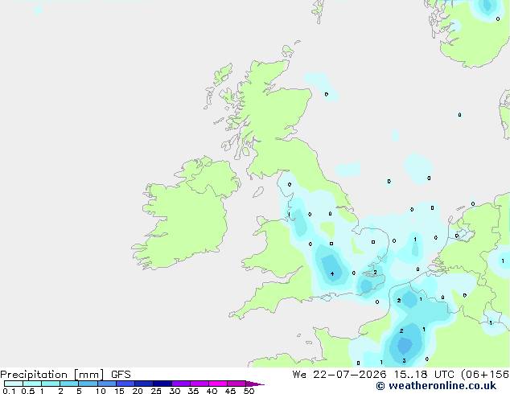
Task: Pick the 15–20 mm legend swatch
Action: pyautogui.click(x=125, y=384)
